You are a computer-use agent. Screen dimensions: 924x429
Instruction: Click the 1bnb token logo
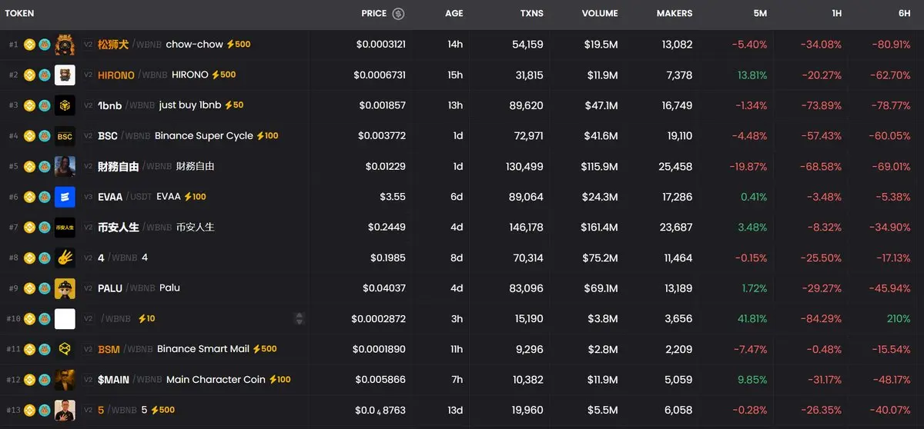pyautogui.click(x=65, y=105)
